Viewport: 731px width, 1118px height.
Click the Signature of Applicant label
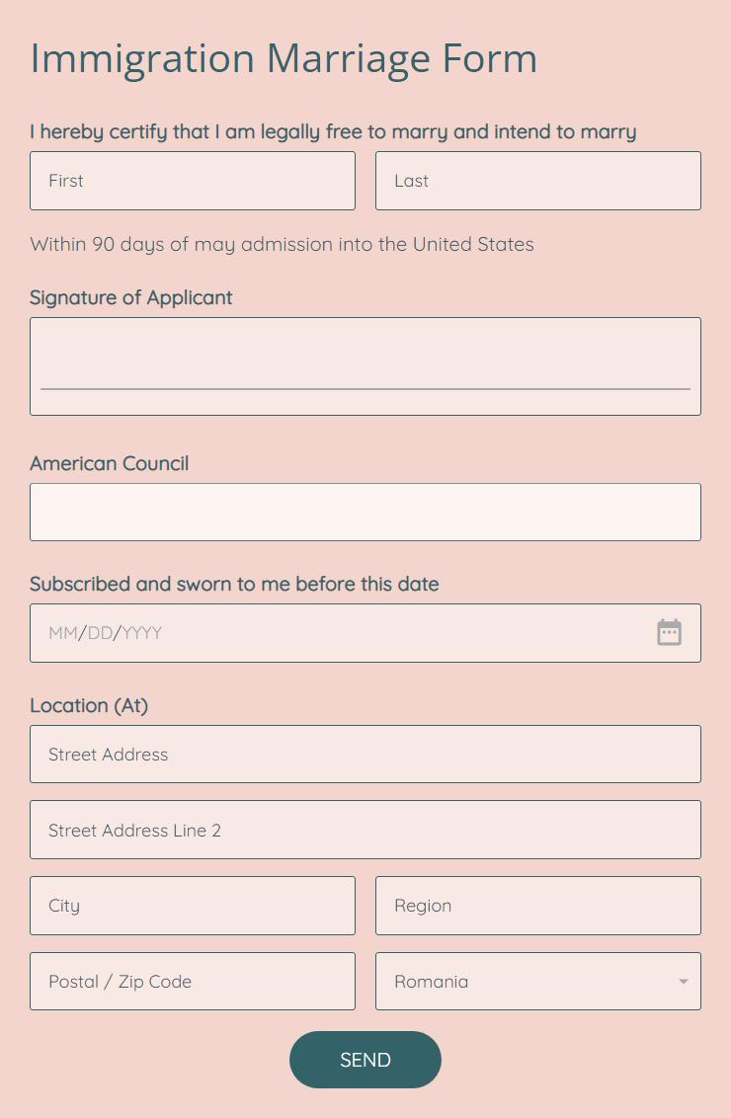pyautogui.click(x=131, y=297)
